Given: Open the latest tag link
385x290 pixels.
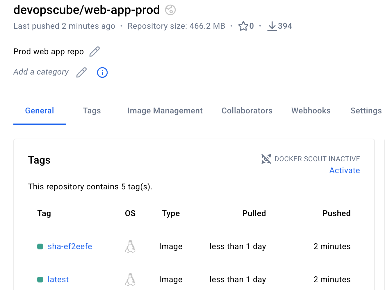Looking at the screenshot, I should (x=58, y=280).
